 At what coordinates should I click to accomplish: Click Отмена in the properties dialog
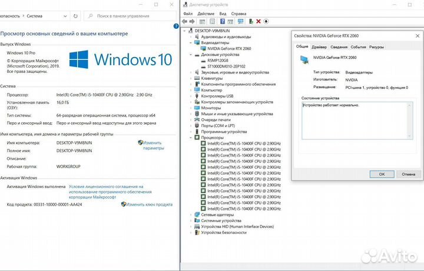tap(408, 174)
